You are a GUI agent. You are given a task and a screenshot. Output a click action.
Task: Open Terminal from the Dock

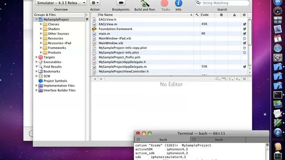(278, 95)
